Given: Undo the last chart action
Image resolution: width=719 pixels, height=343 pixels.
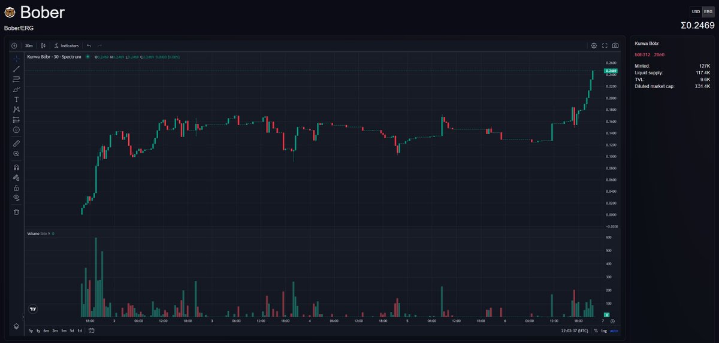Looking at the screenshot, I should (89, 45).
